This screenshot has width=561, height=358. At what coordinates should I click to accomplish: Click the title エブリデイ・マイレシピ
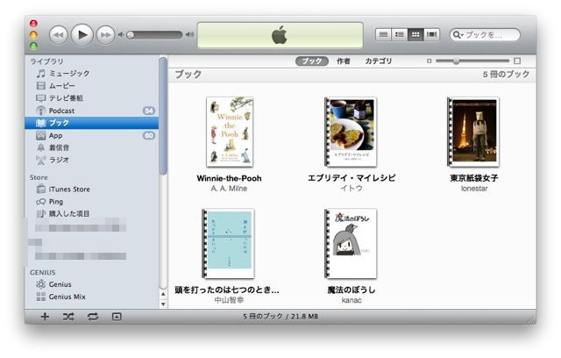pyautogui.click(x=352, y=178)
